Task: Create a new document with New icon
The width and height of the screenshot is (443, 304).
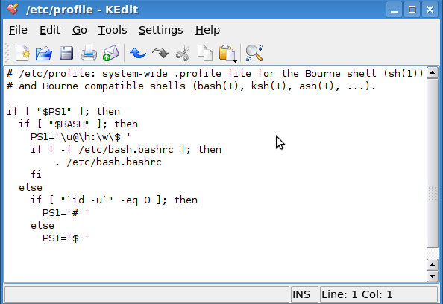Action: point(22,53)
